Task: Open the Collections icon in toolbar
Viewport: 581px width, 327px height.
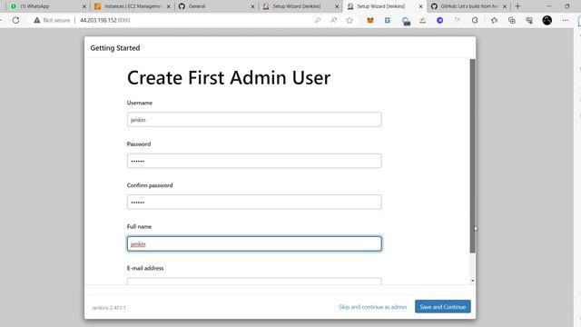Action: coord(512,20)
